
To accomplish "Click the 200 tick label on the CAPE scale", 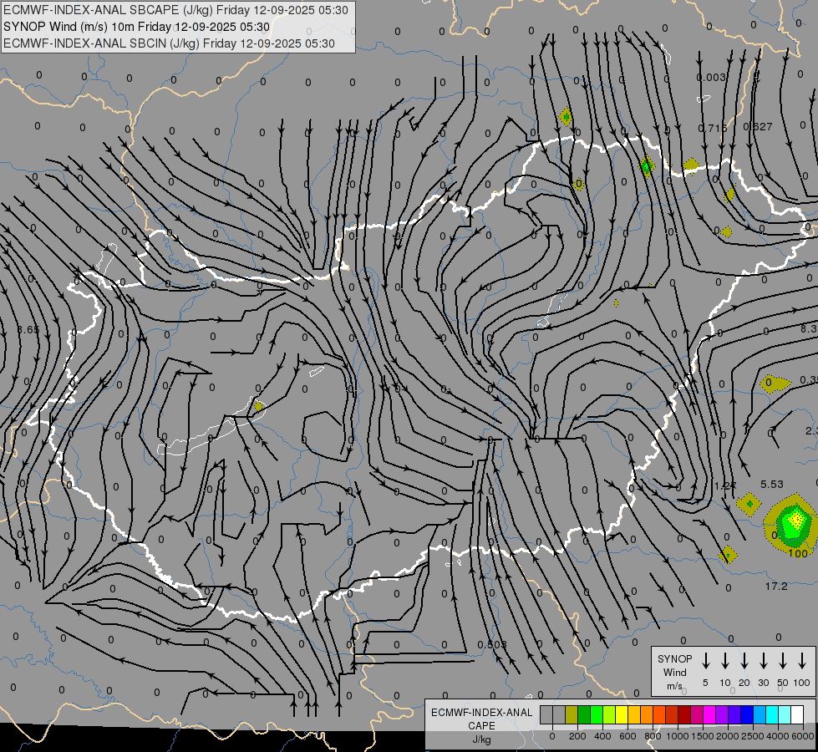I will (577, 736).
